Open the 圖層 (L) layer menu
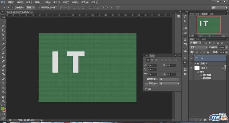This screenshot has width=229, height=123. (38, 2)
